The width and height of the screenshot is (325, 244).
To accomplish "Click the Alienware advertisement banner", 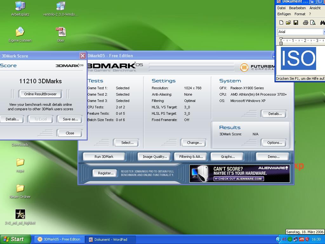I will [x=240, y=173].
